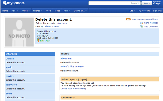Open the Lite version dropdown
The width and height of the screenshot is (163, 101).
click(x=132, y=11)
